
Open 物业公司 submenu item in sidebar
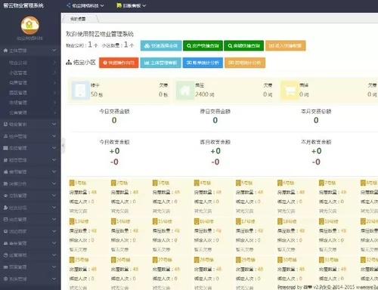(30, 63)
